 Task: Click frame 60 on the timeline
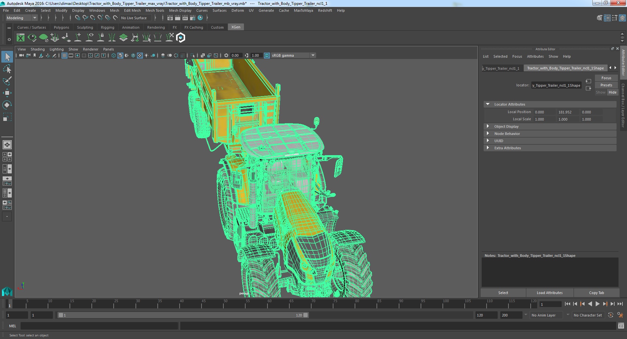tap(269, 304)
